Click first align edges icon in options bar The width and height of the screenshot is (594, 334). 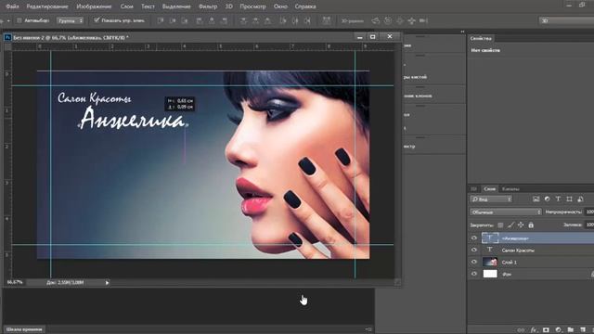pos(161,20)
